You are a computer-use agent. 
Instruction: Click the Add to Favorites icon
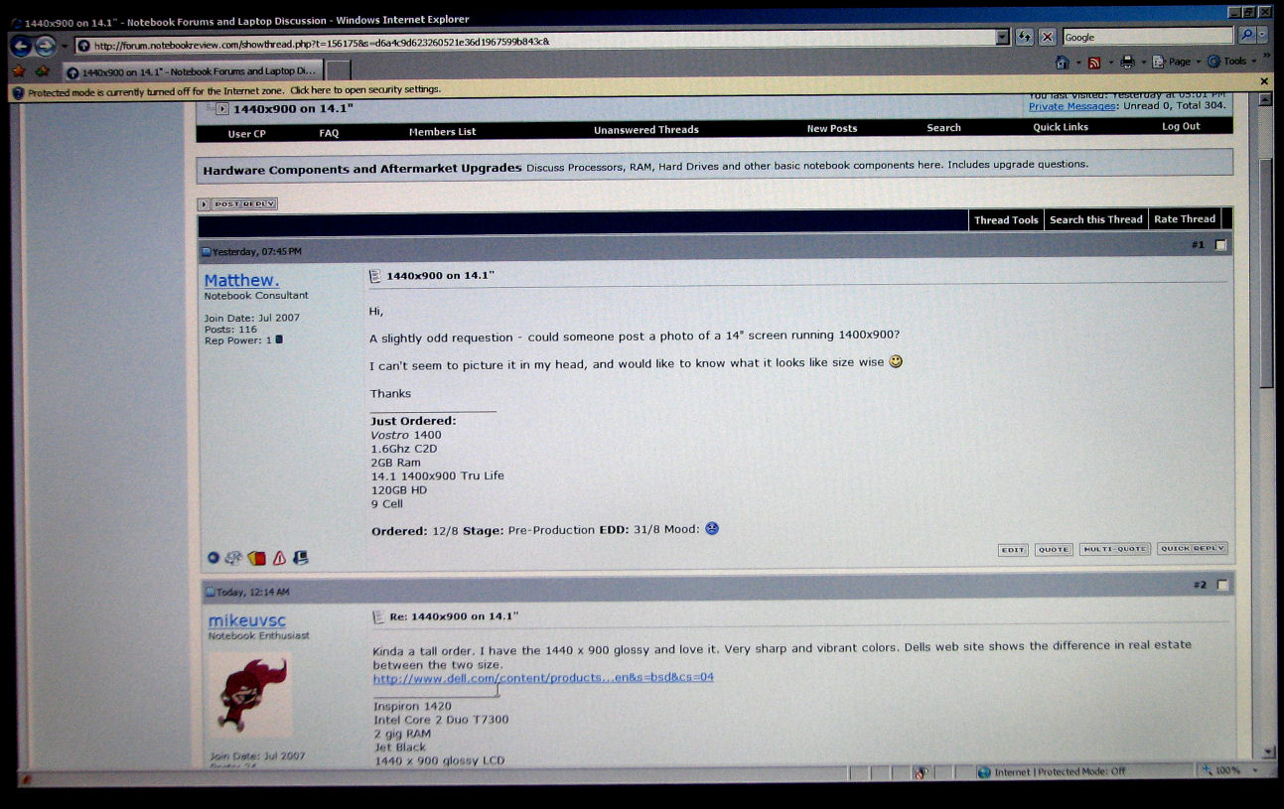point(42,71)
